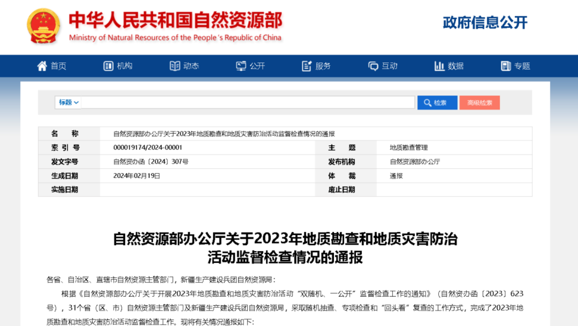Click the 中华人民共和国自然资源部 site title
This screenshot has height=326, width=578.
coord(176,20)
